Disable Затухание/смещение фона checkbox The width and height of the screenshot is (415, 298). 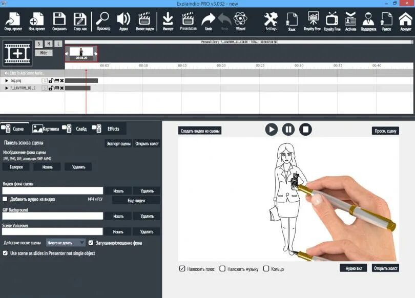(x=91, y=242)
